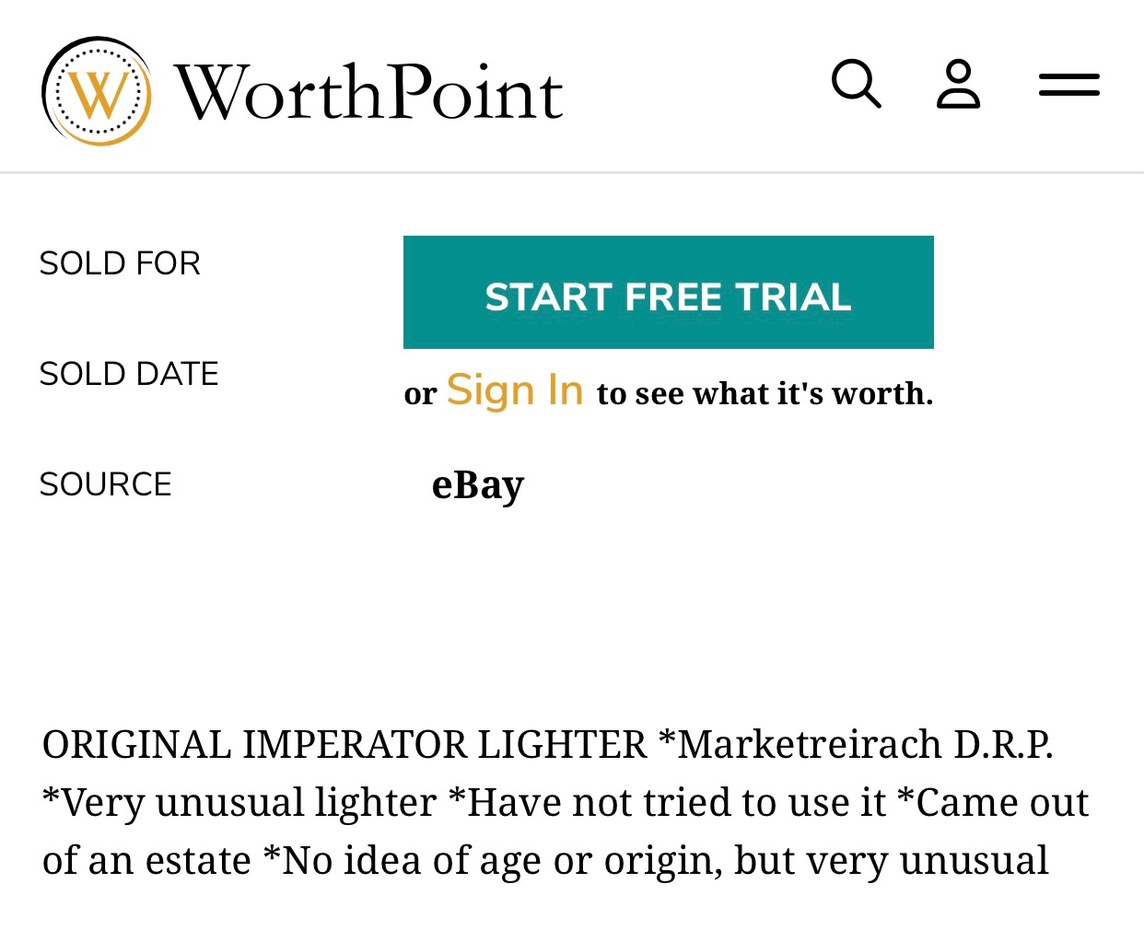Open the search magnifier icon
This screenshot has width=1144, height=942.
click(x=857, y=85)
